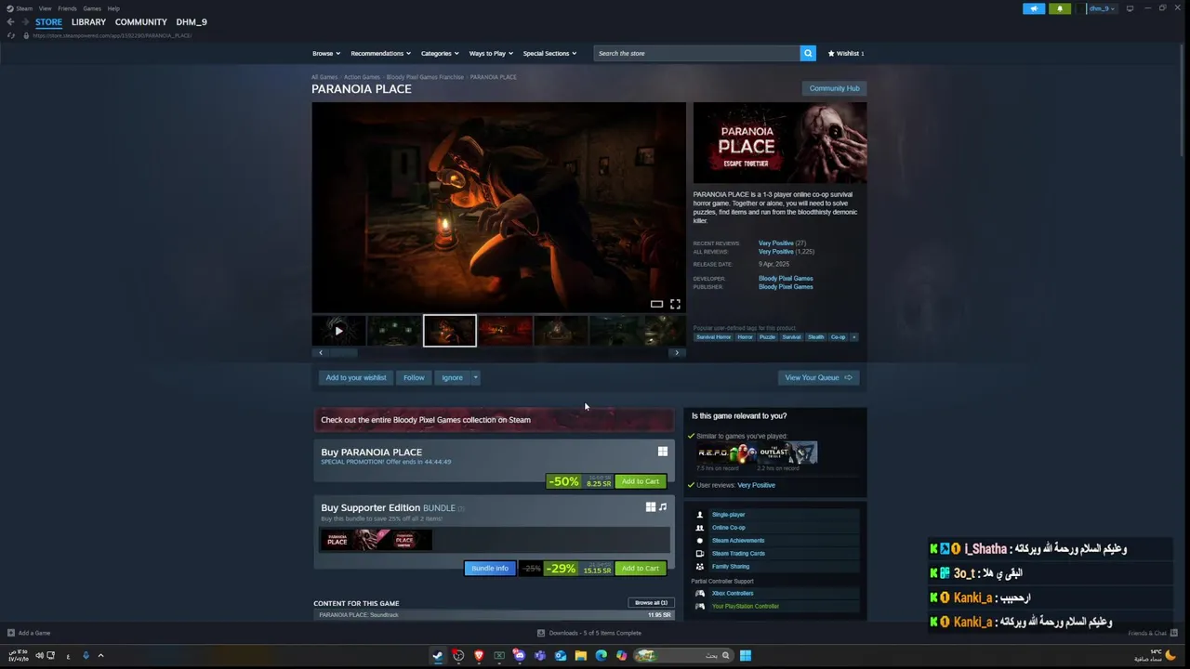Click the Ignore button
Image resolution: width=1190 pixels, height=669 pixels.
[452, 377]
